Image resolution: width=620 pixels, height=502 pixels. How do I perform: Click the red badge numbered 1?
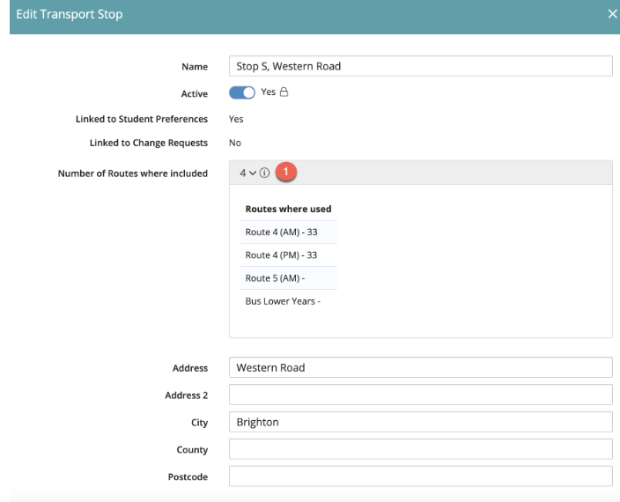284,173
